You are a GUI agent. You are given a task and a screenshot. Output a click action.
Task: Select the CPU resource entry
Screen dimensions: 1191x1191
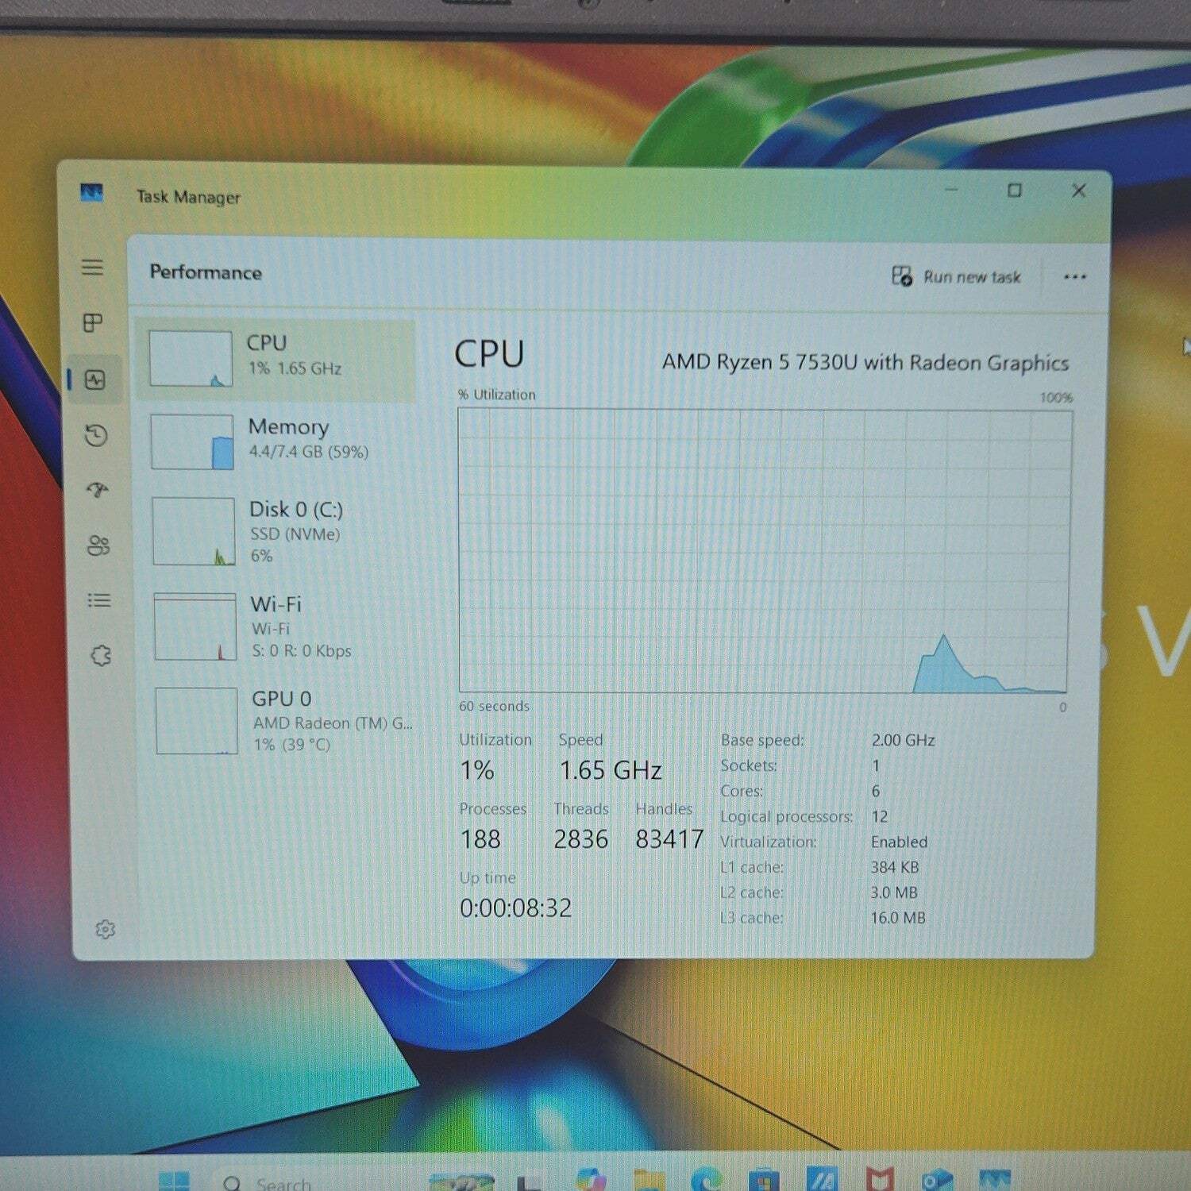click(276, 360)
